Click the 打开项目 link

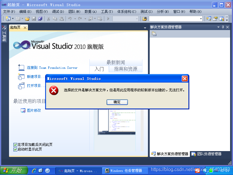pyautogui.click(x=35, y=86)
